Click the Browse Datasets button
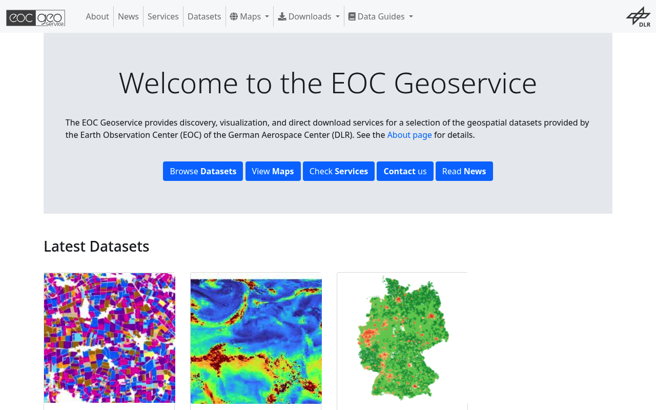The width and height of the screenshot is (656, 410). 203,171
